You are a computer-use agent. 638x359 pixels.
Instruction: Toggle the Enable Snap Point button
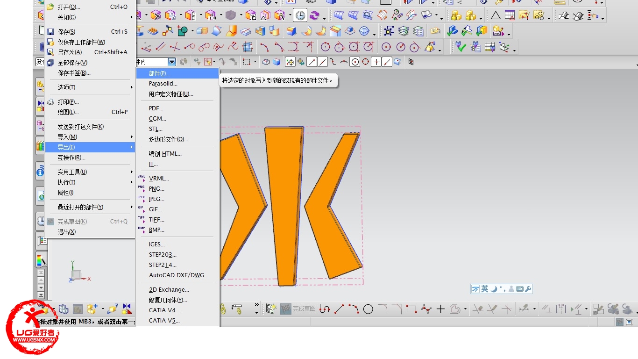pos(290,62)
